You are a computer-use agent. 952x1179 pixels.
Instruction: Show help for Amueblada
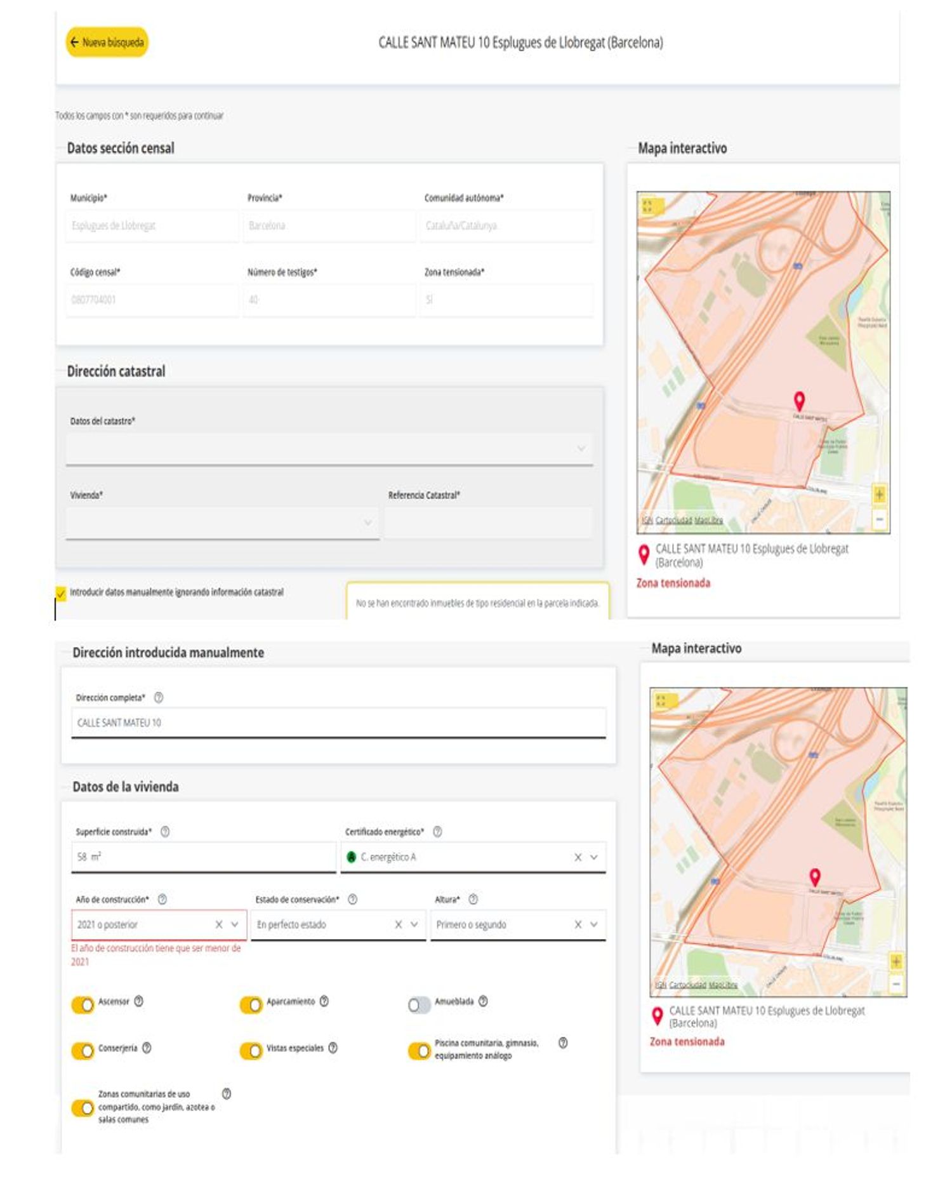point(483,1001)
